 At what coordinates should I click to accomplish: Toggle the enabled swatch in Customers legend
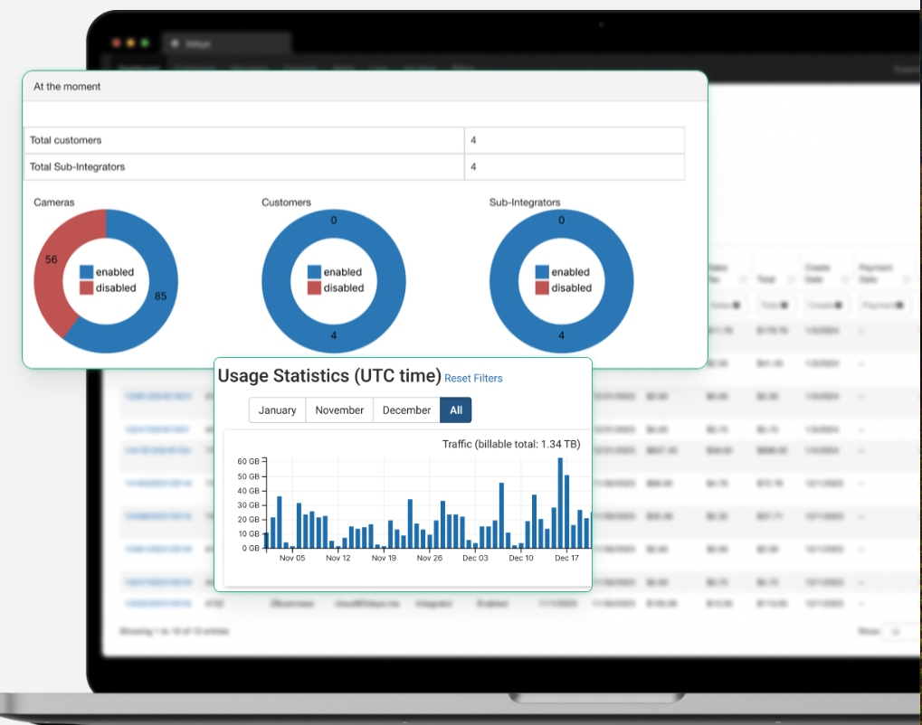coord(314,271)
